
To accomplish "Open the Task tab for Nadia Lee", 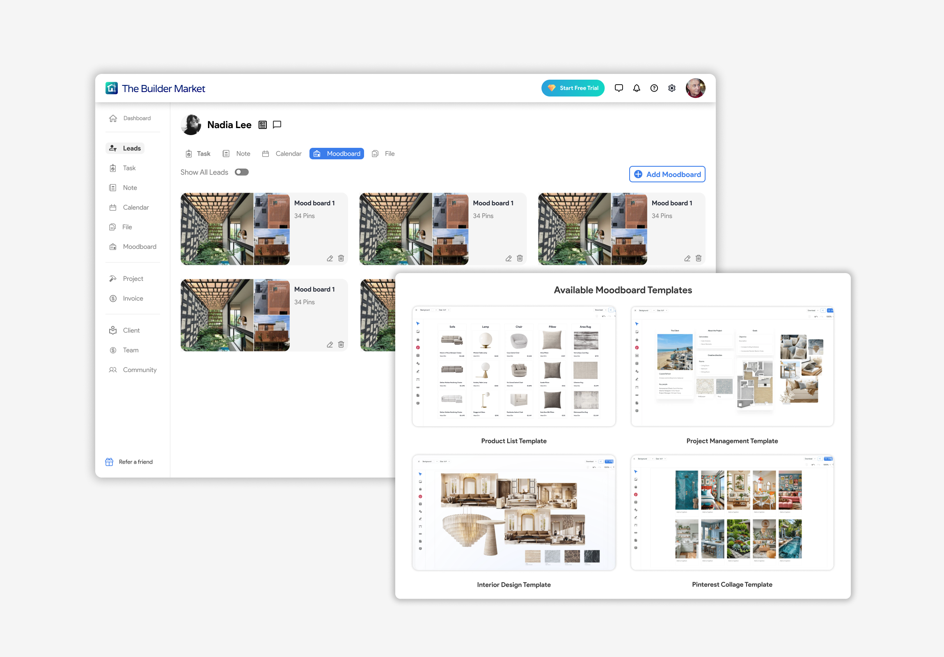I will (198, 154).
